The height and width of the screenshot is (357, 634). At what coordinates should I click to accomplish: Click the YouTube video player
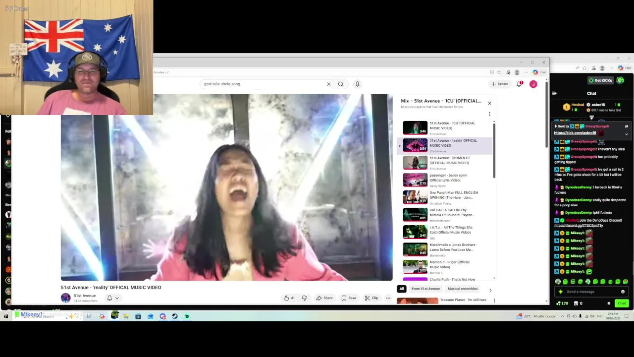227,187
